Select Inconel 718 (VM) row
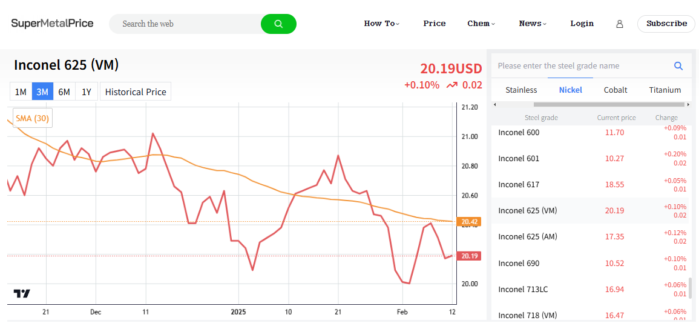699x326 pixels. tap(590, 313)
